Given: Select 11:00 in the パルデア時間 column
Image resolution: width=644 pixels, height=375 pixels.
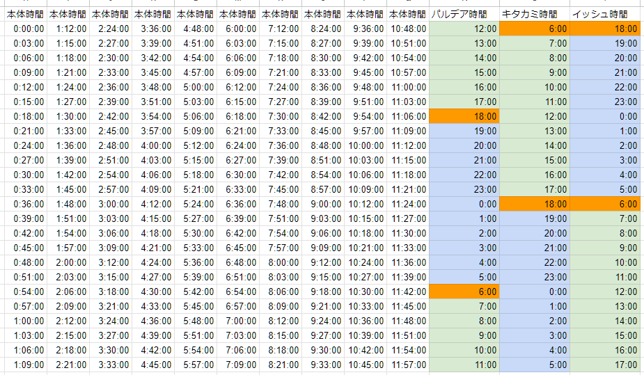Looking at the screenshot, I should 464,365.
